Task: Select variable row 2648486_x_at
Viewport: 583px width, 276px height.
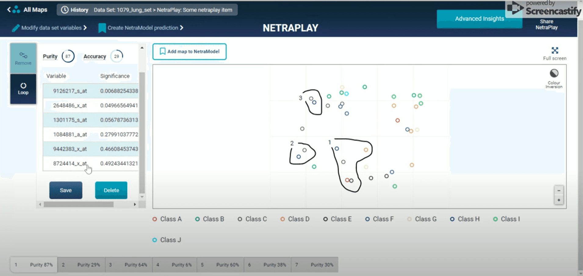Action: [x=91, y=106]
